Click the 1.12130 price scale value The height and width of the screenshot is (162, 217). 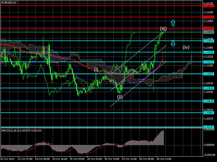point(209,3)
